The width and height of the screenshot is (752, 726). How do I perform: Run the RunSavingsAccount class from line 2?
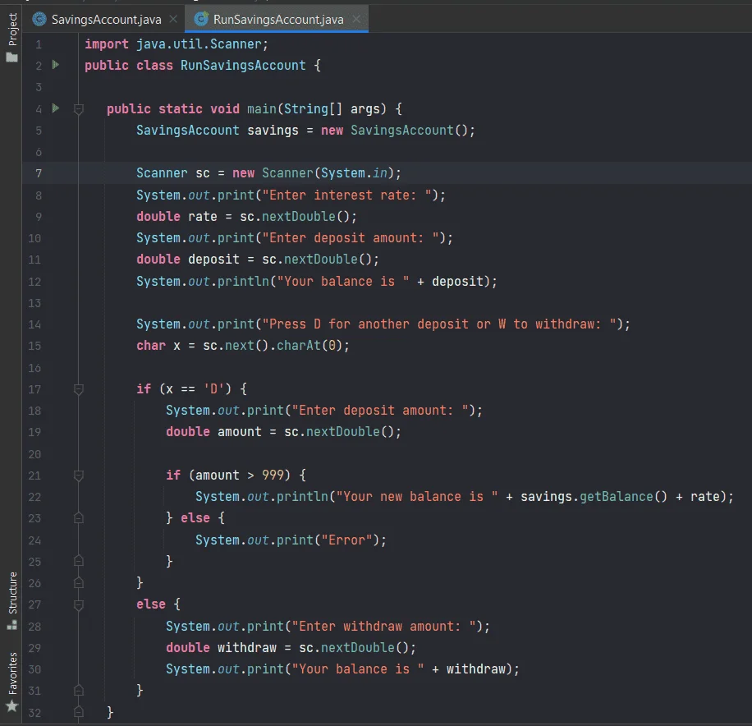click(x=56, y=65)
